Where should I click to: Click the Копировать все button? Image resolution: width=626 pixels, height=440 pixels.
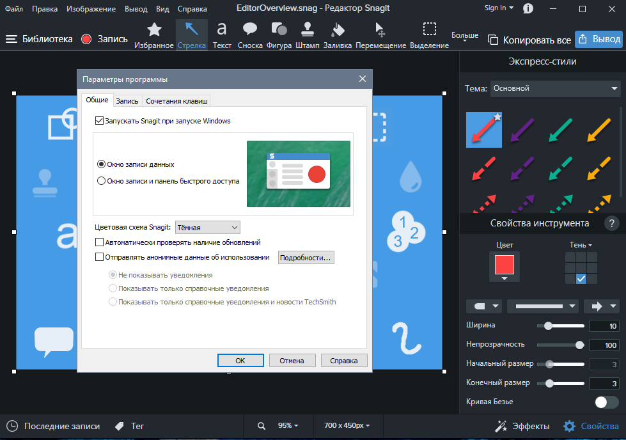tap(529, 40)
